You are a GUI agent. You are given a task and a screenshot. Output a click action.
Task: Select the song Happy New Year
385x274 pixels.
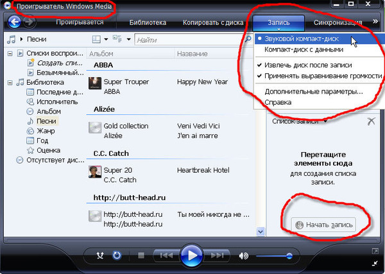coord(202,81)
